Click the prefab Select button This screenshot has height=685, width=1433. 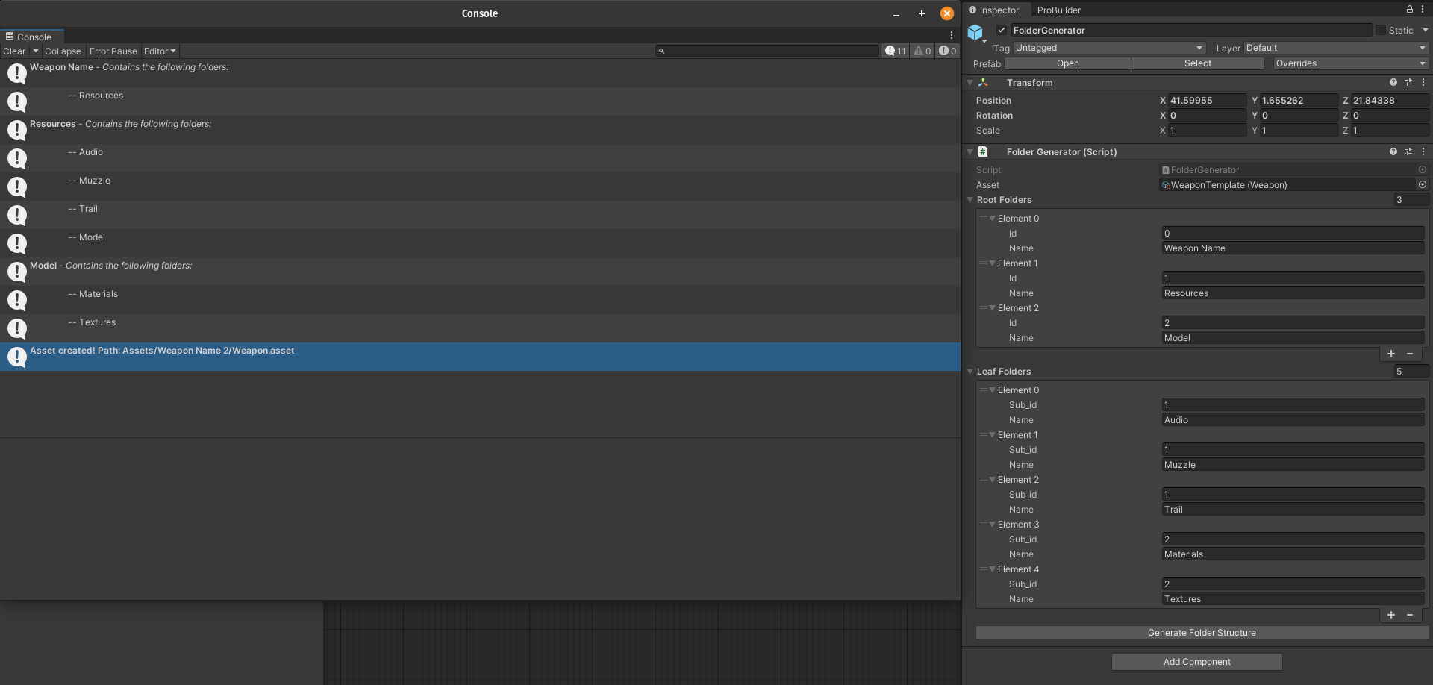pyautogui.click(x=1197, y=63)
